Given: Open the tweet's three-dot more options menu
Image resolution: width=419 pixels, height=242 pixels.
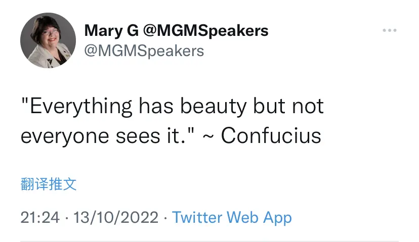Looking at the screenshot, I should tap(389, 31).
